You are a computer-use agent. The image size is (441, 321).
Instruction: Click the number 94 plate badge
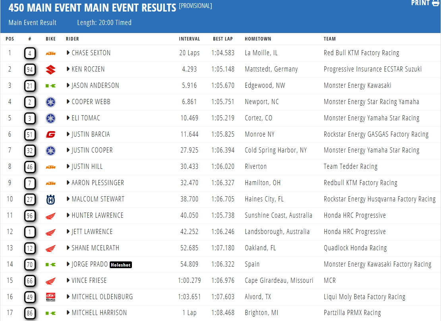(30, 70)
